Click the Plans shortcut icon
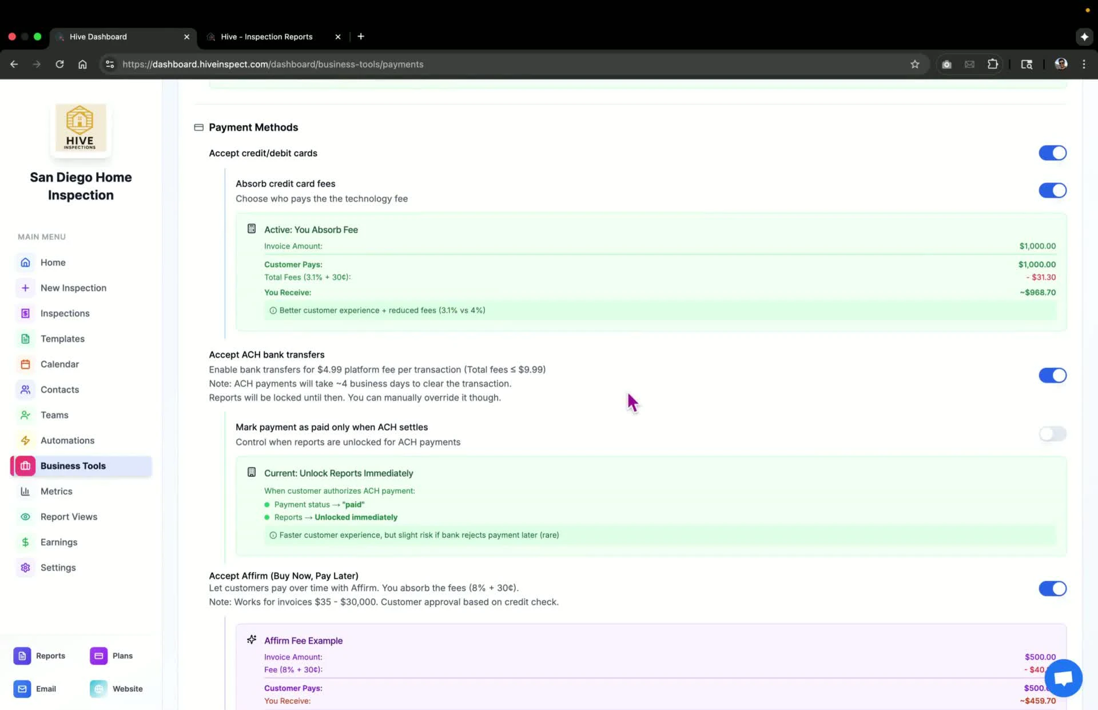Screen dimensions: 1098x710 (98, 656)
